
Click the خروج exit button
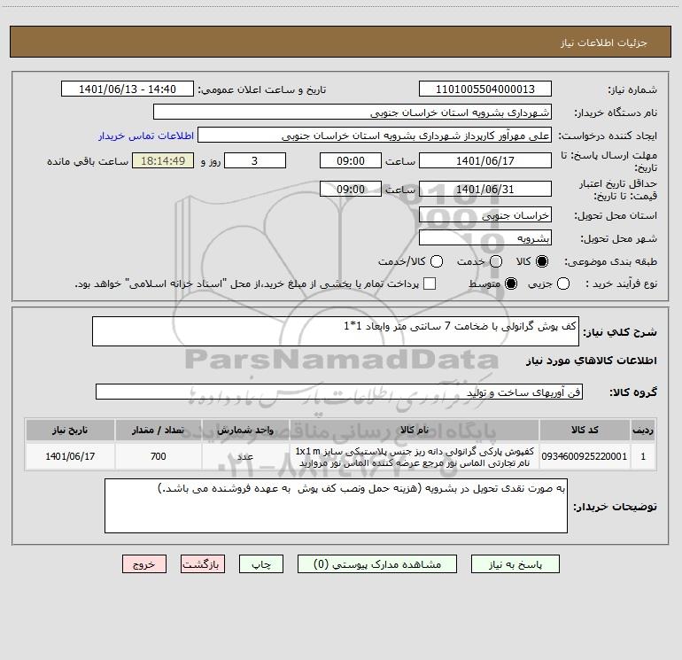pyautogui.click(x=144, y=564)
